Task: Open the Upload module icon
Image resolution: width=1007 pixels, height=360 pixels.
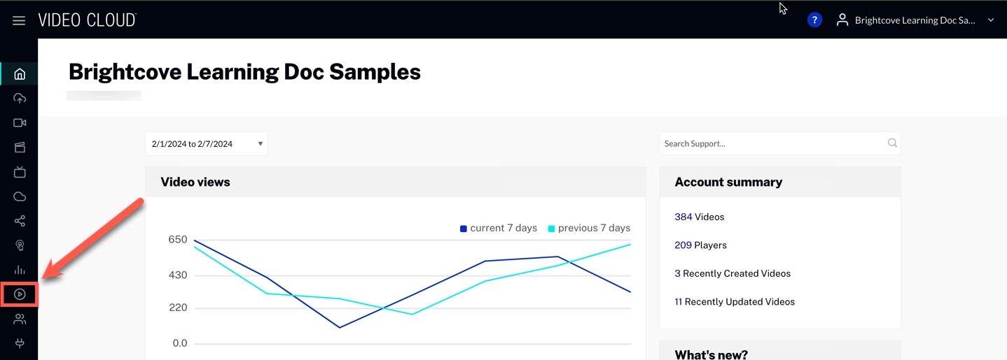Action: (20, 99)
